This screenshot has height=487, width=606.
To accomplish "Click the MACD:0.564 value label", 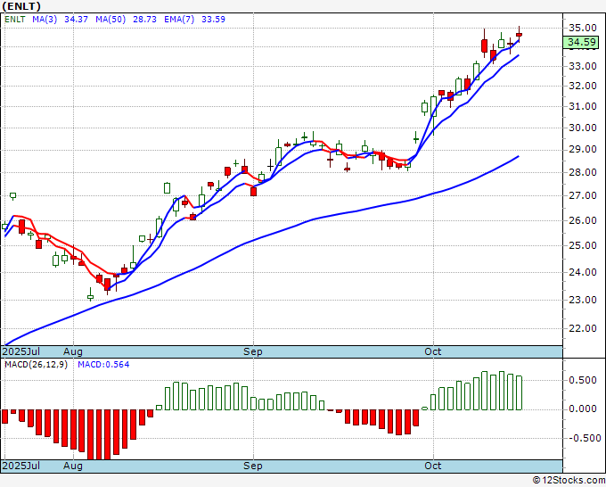I will tap(103, 365).
